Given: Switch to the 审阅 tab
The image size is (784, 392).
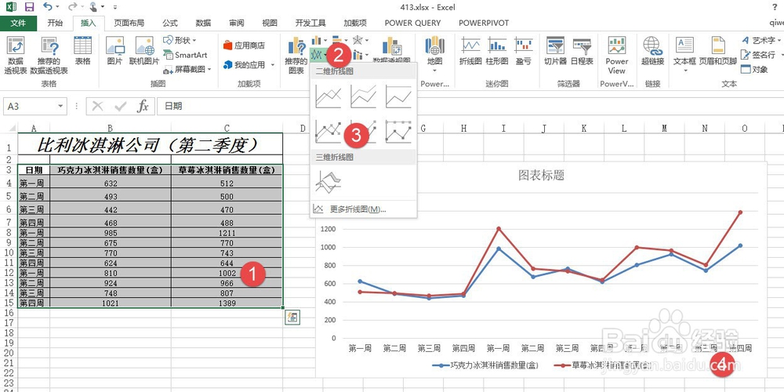Looking at the screenshot, I should 237,23.
